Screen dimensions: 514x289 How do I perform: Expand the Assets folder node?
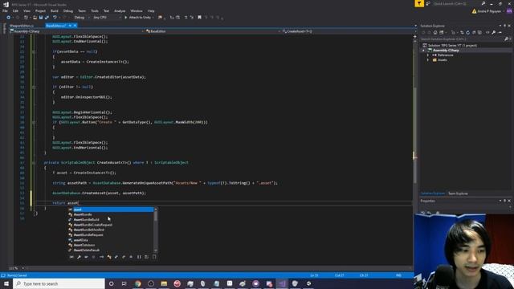(428, 60)
